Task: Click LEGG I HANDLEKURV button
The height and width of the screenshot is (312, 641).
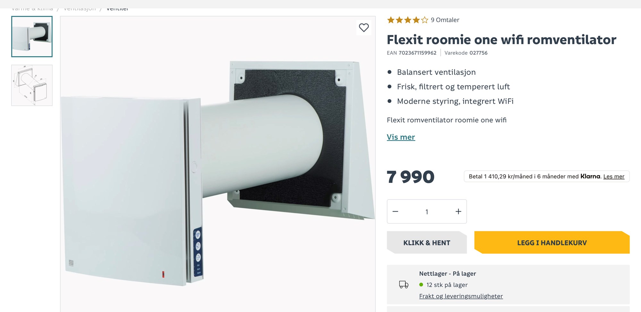Action: [x=552, y=242]
